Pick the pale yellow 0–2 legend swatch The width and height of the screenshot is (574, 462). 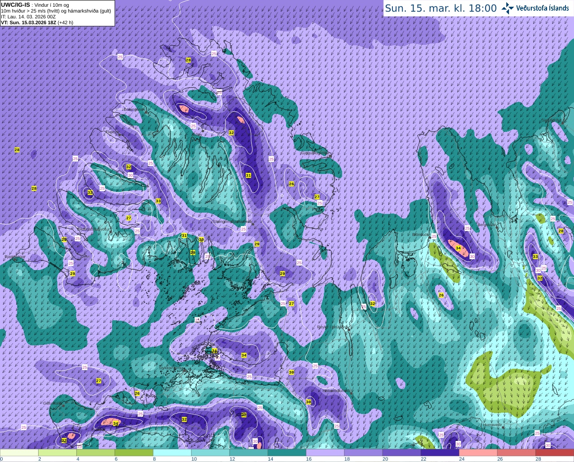pos(19,453)
